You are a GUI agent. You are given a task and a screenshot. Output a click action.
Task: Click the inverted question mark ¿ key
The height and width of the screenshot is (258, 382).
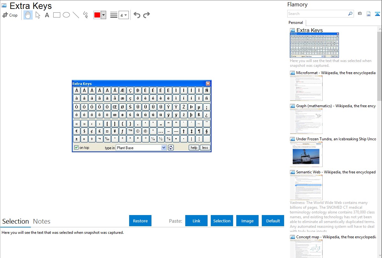tap(207, 115)
